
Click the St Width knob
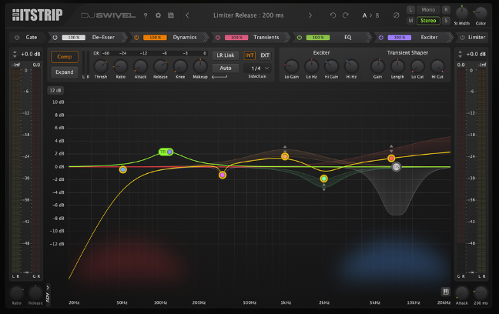pyautogui.click(x=462, y=13)
